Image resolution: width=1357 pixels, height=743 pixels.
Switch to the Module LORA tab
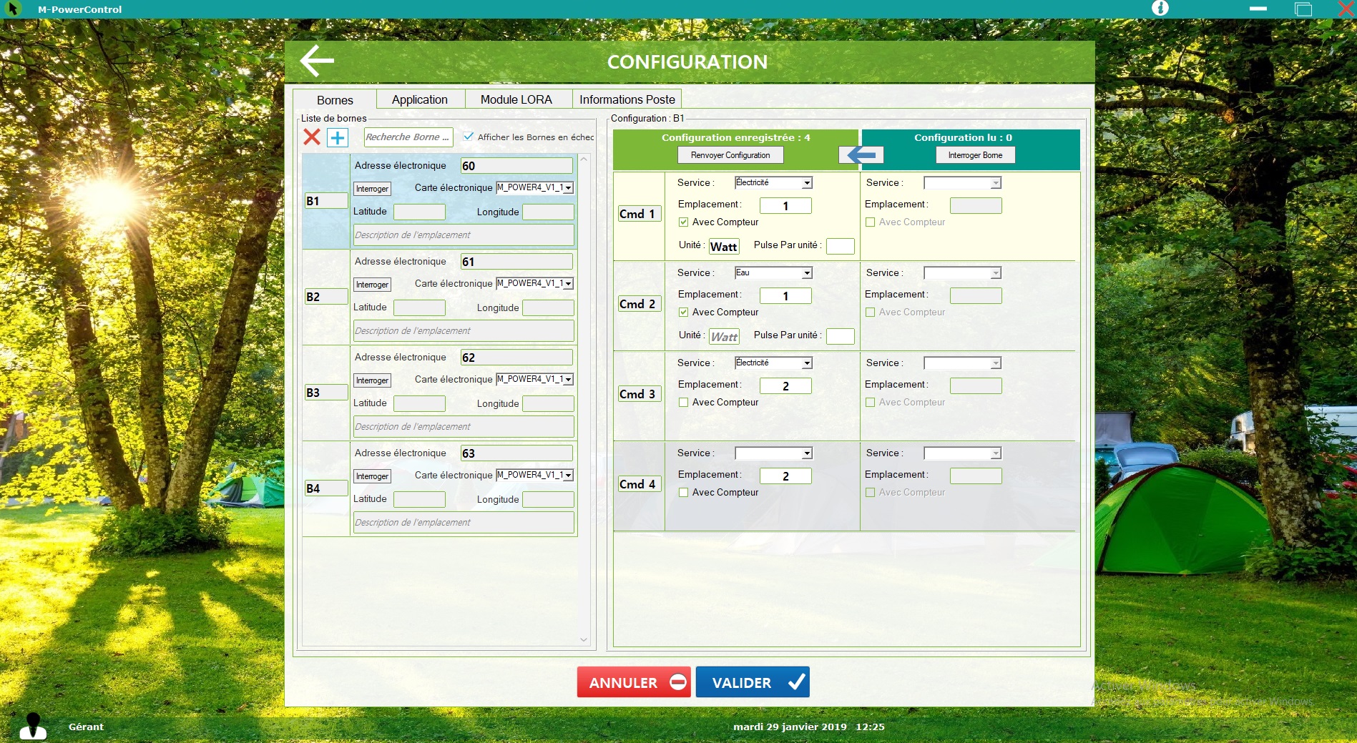(516, 99)
